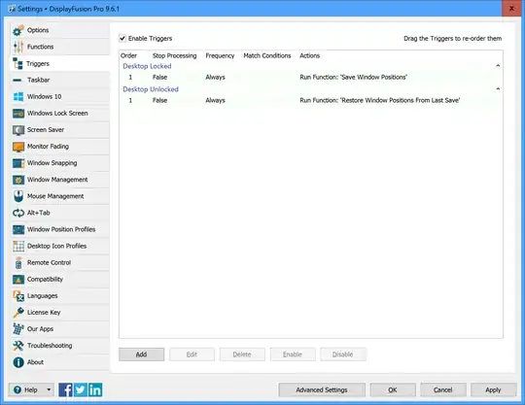
Task: Click the Functions sliders icon
Action: point(18,47)
